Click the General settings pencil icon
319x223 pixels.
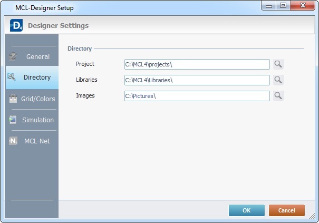tap(13, 56)
